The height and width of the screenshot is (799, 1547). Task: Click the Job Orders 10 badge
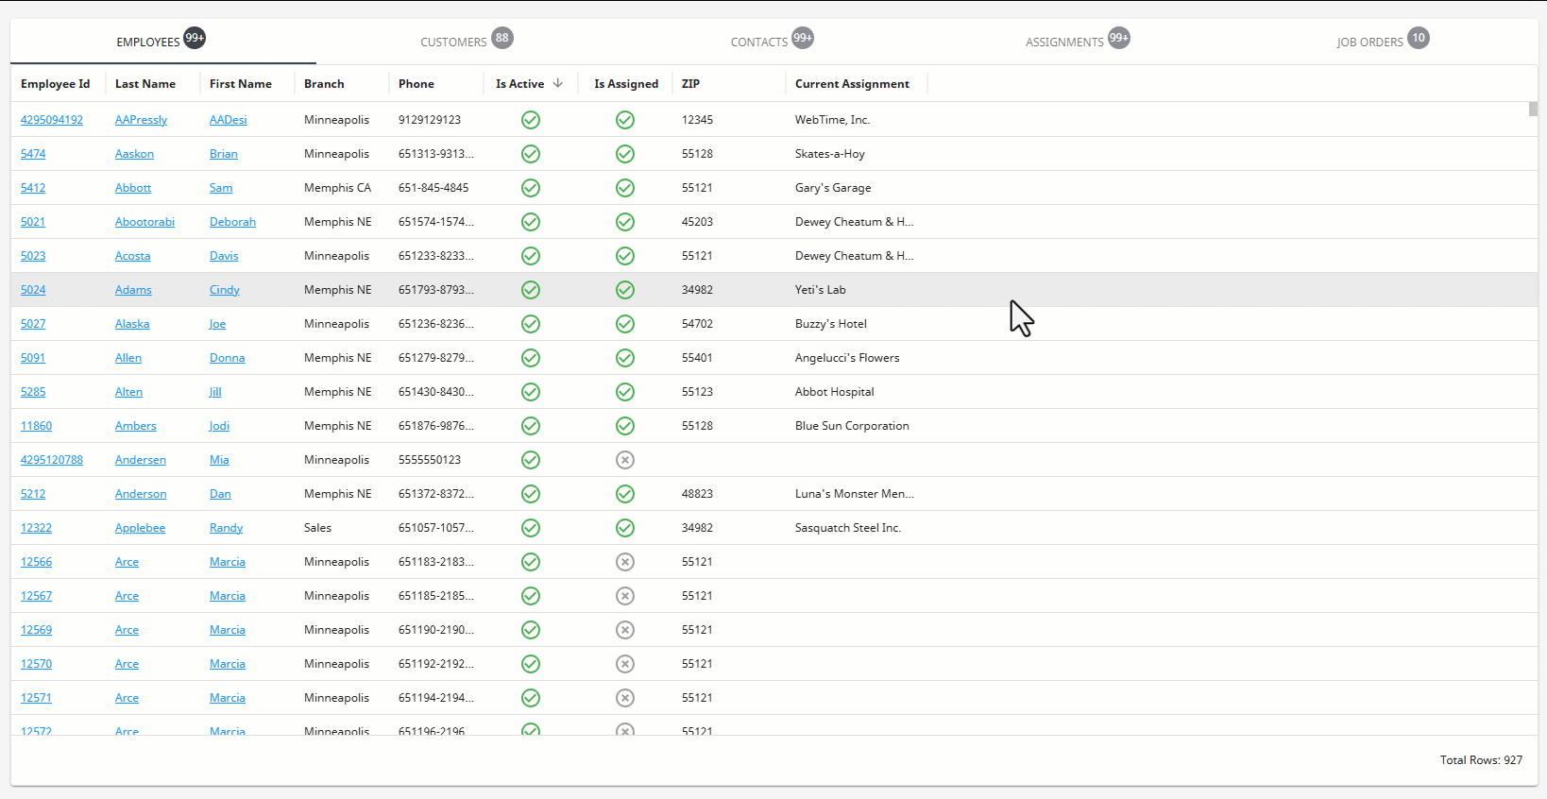click(1418, 38)
